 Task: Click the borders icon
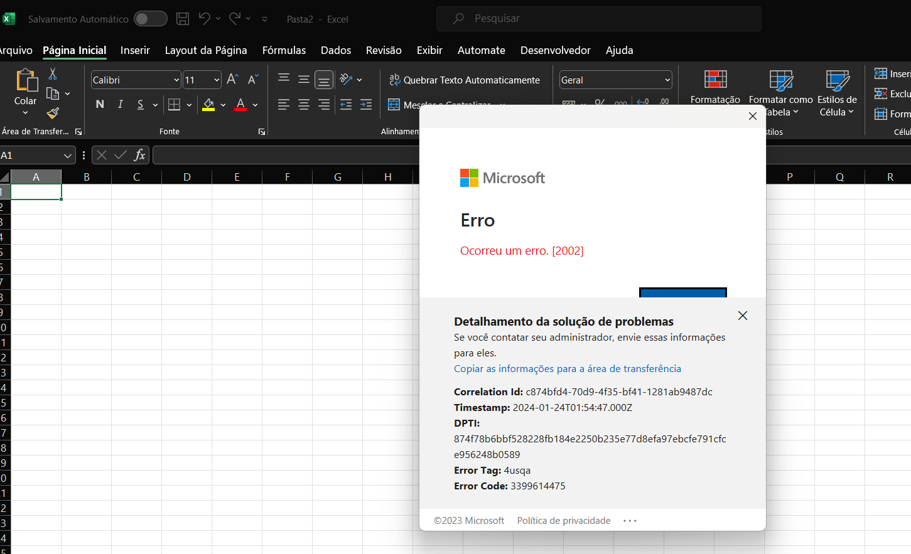(x=174, y=104)
